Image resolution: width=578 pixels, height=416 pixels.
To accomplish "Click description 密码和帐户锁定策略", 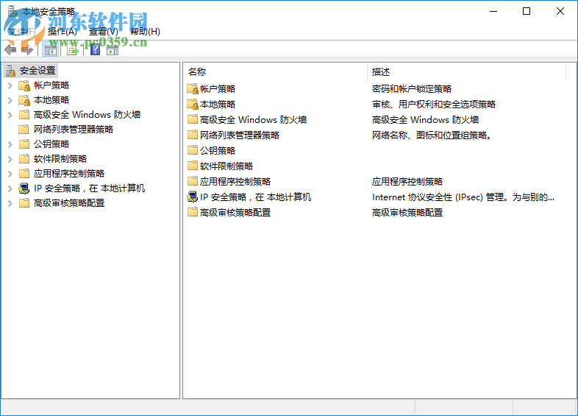I will coord(412,89).
